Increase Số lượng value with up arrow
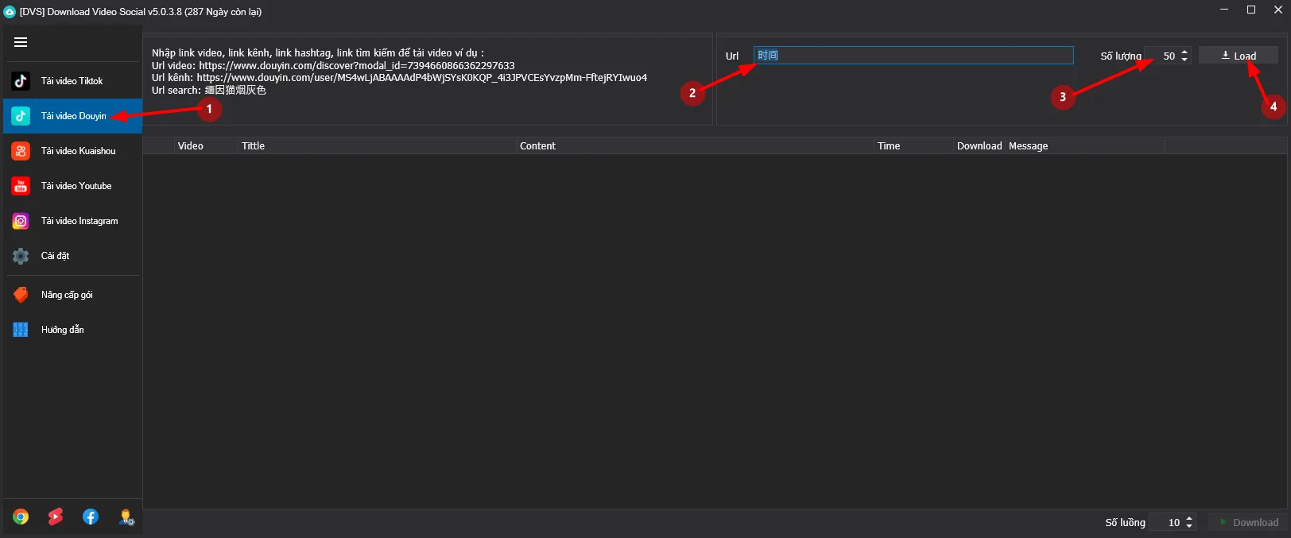 (x=1184, y=52)
